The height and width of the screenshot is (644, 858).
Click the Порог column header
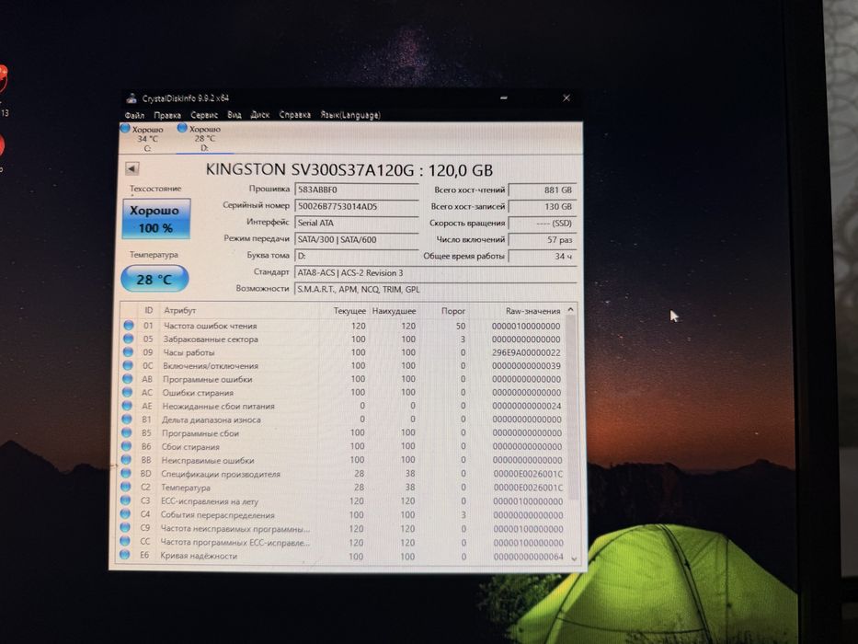[x=453, y=311]
